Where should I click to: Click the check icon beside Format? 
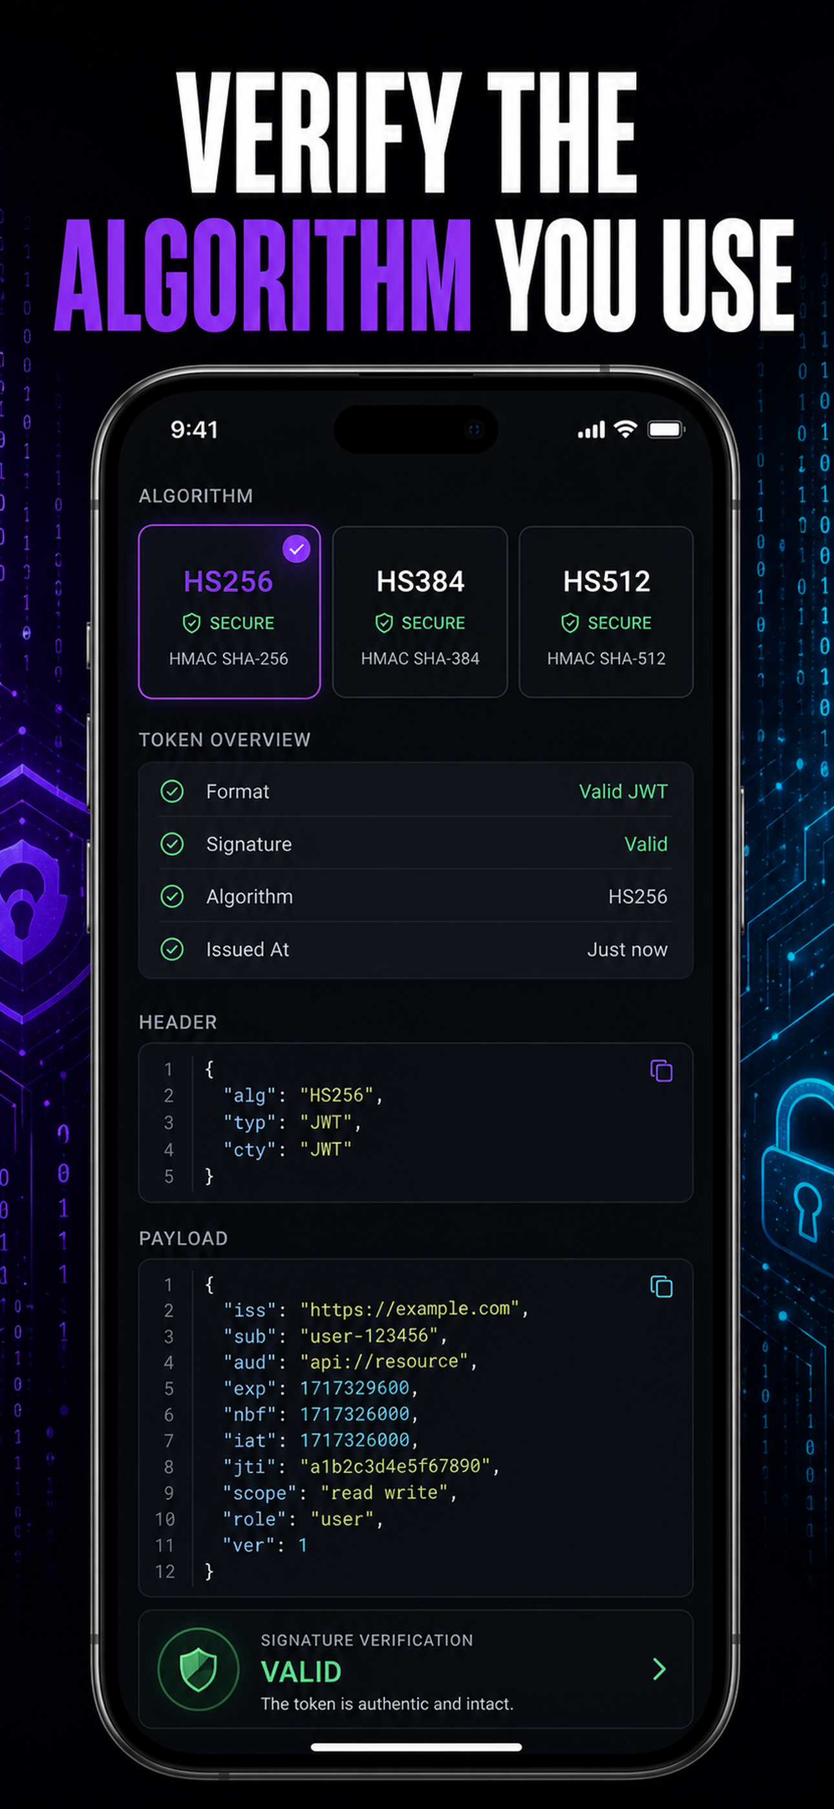tap(172, 791)
